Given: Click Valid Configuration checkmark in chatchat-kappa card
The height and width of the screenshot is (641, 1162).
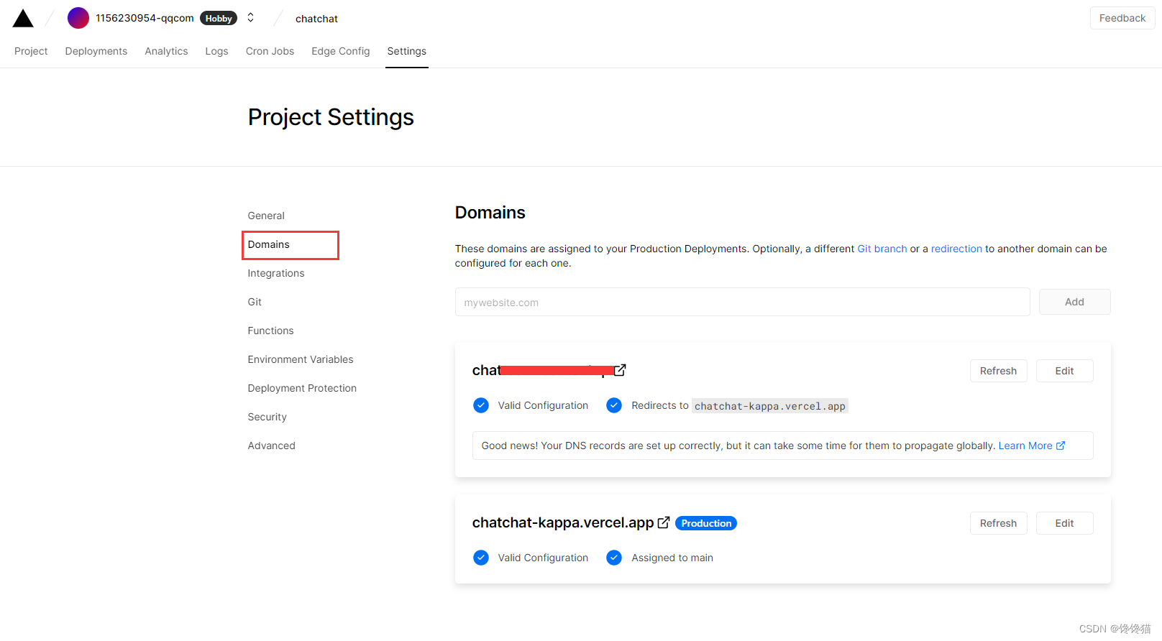Looking at the screenshot, I should point(481,558).
